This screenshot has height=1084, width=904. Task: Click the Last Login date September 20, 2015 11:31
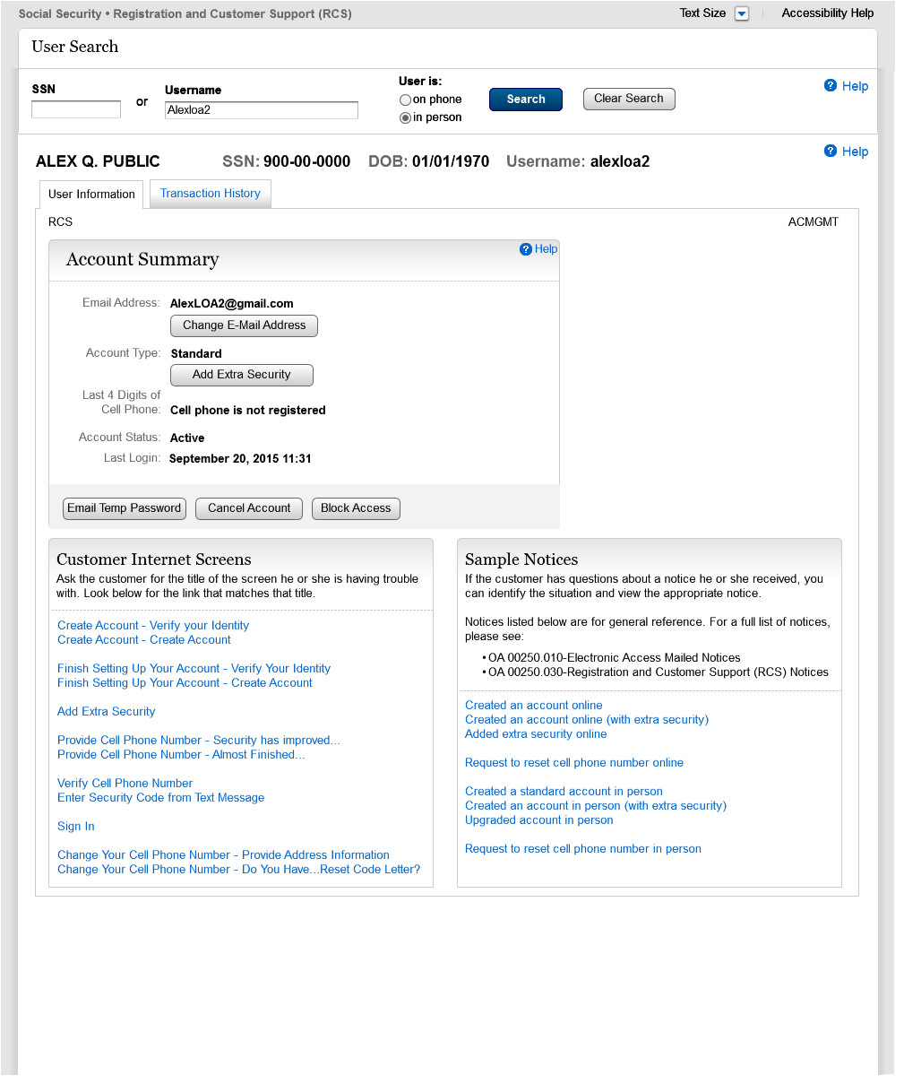pyautogui.click(x=240, y=459)
